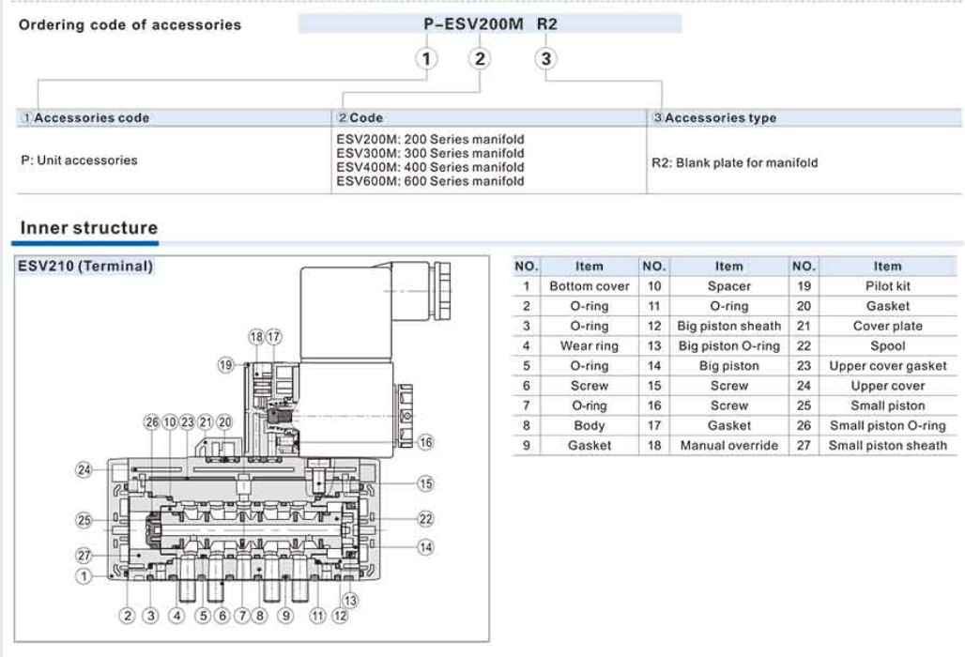Click circled 3 beneath R2 in ordering code

tap(546, 59)
